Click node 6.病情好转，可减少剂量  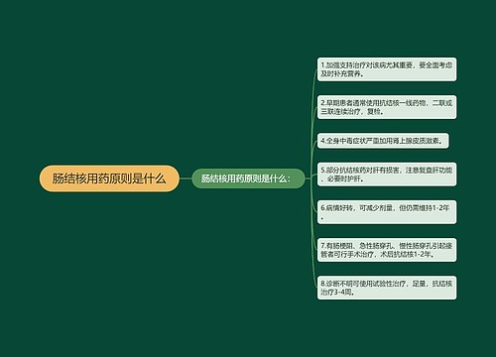pos(387,212)
